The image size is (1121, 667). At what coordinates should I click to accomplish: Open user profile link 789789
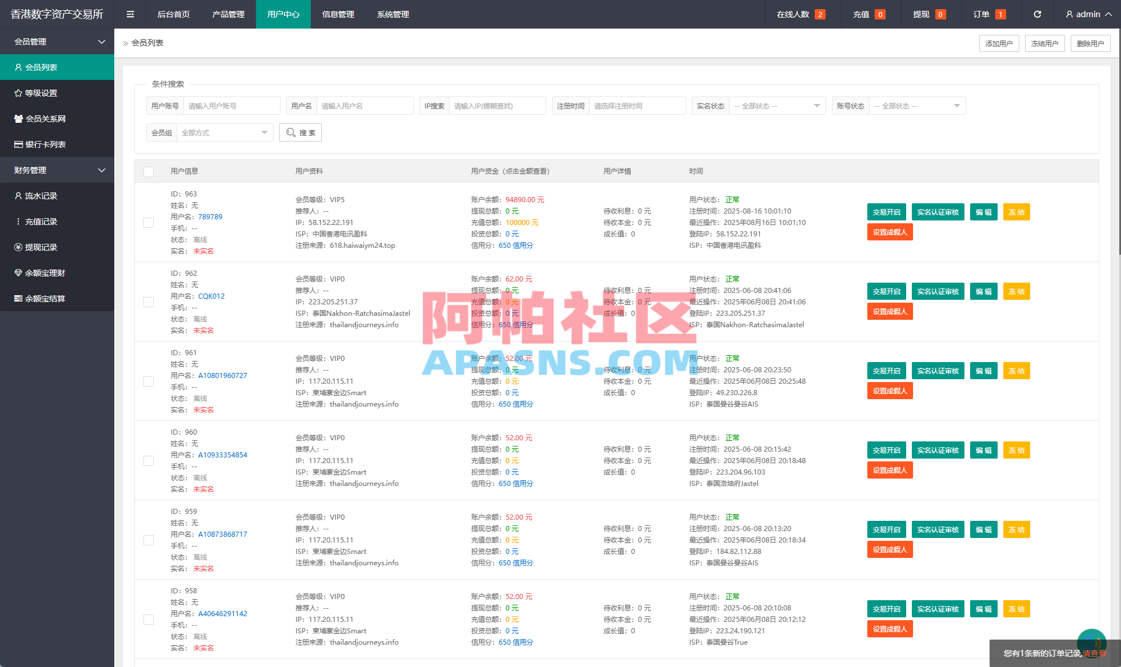pos(211,216)
